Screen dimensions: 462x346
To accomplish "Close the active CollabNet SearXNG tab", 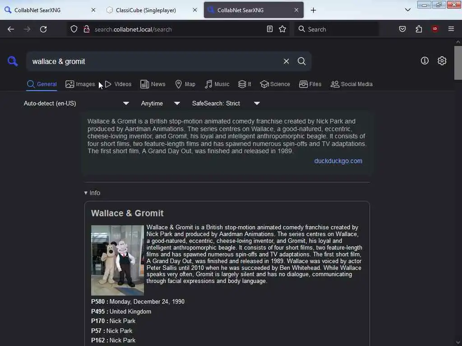I will click(296, 10).
